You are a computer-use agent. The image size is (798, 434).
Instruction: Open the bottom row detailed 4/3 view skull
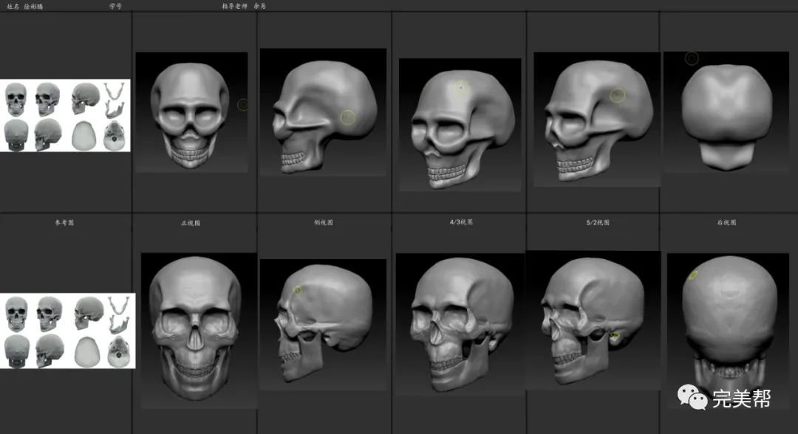pyautogui.click(x=460, y=324)
